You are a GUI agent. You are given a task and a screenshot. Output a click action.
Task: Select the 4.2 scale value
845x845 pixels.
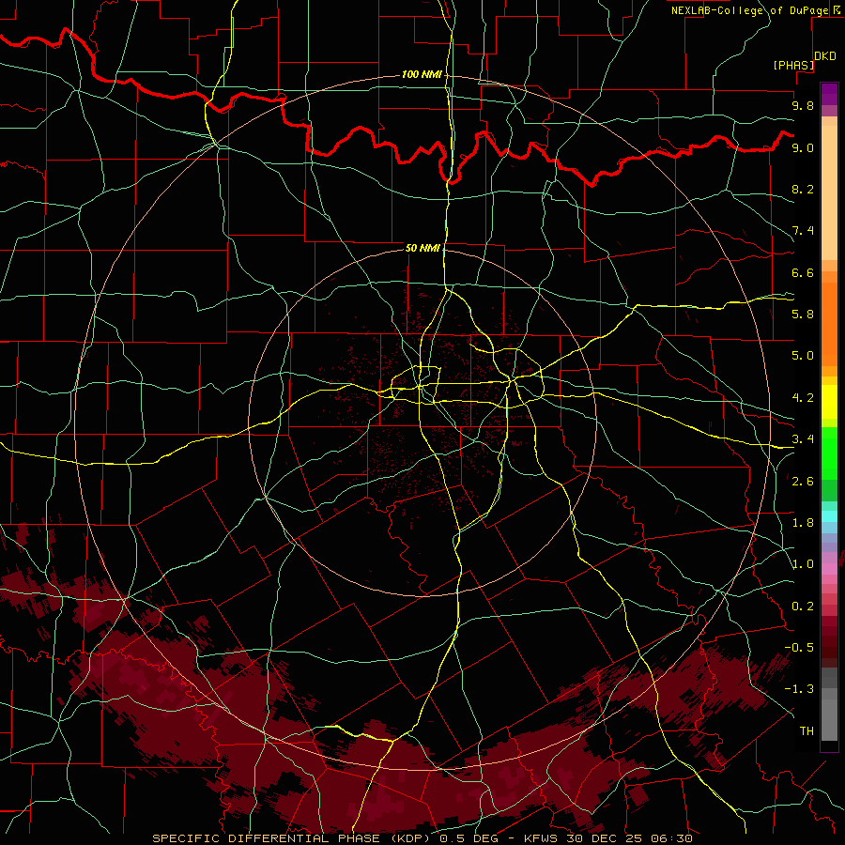point(803,398)
